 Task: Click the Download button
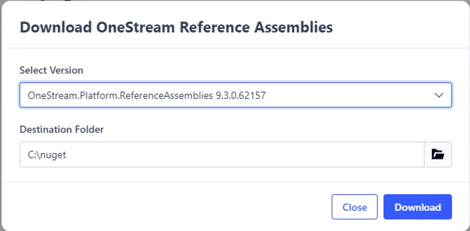point(418,207)
